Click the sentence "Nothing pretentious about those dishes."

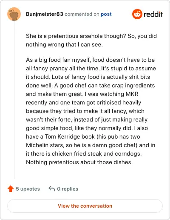coord(79,162)
